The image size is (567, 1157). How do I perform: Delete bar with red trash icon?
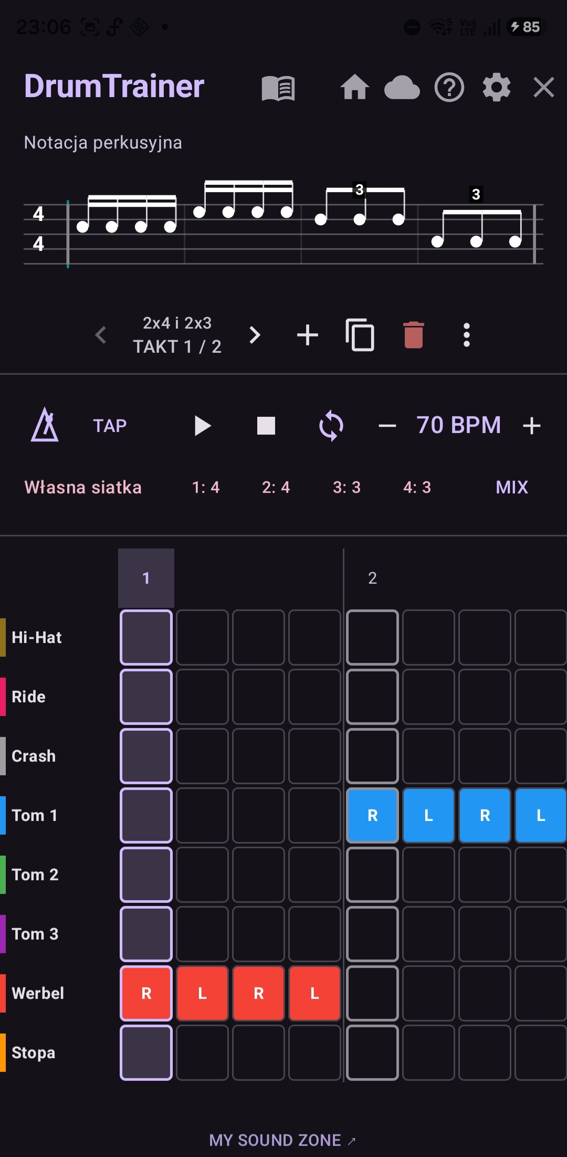(x=414, y=335)
